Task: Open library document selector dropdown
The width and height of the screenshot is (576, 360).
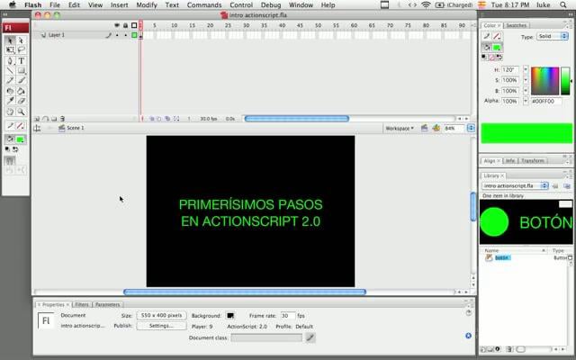Action: [x=515, y=186]
